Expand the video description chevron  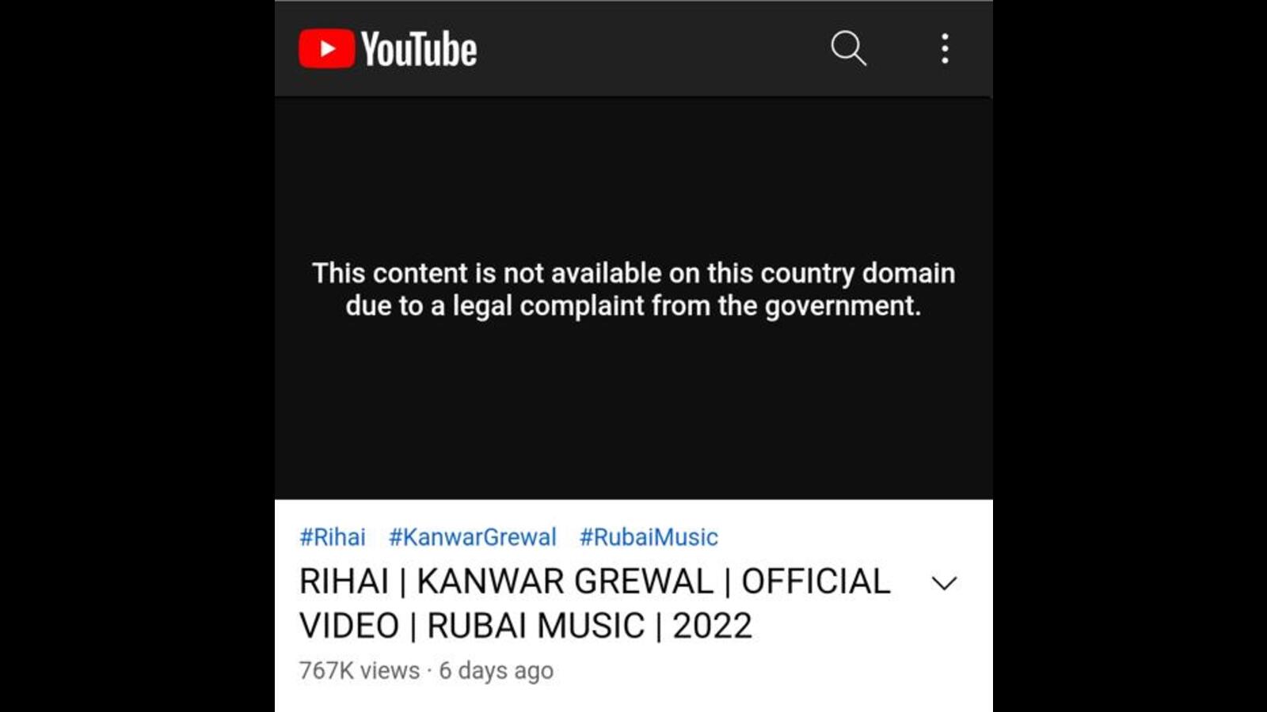pyautogui.click(x=944, y=584)
